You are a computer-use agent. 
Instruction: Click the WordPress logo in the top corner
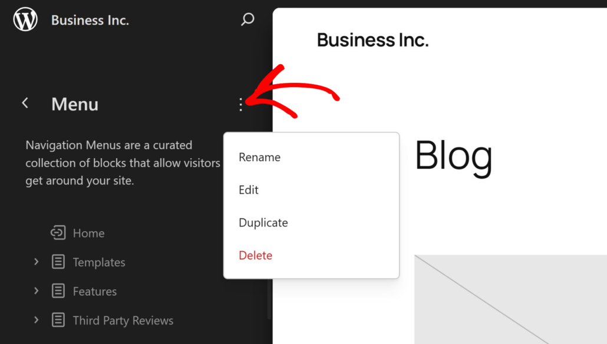(25, 19)
